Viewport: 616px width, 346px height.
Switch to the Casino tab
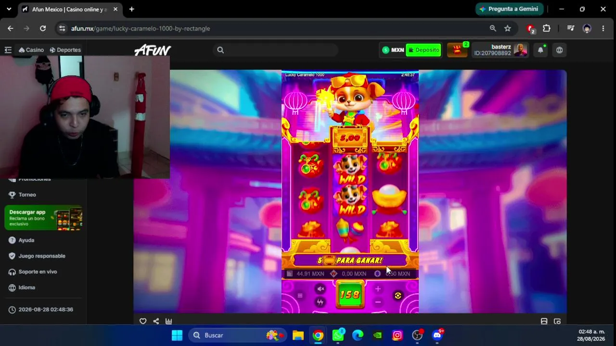[31, 50]
